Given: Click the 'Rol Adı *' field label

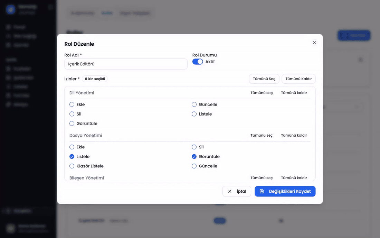Looking at the screenshot, I should tap(73, 55).
